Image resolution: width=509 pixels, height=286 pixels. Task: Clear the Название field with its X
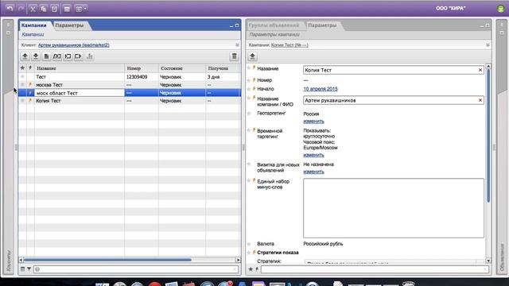coord(480,70)
